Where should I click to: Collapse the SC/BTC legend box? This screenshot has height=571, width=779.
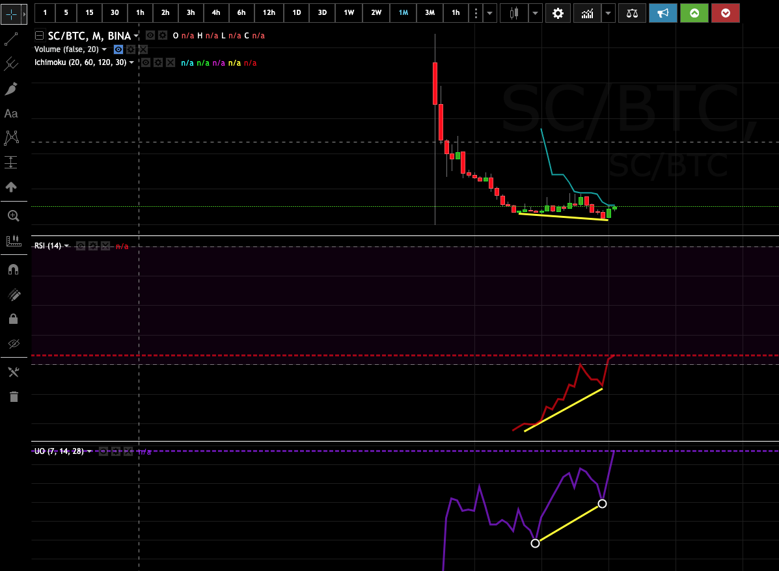coord(39,35)
